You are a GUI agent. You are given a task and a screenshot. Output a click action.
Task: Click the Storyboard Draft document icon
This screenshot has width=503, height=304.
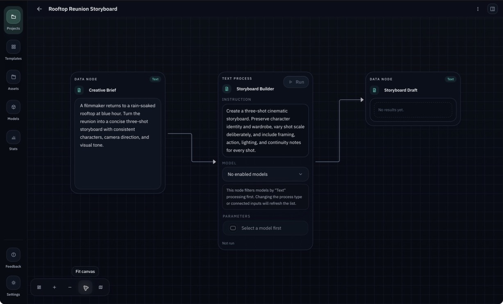tap(374, 90)
